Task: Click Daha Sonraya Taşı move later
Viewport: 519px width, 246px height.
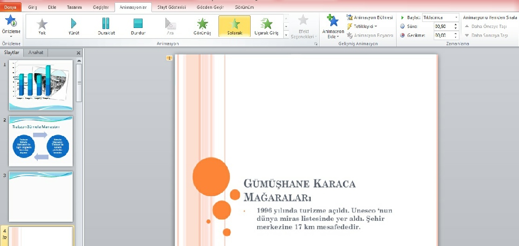Action: point(486,35)
